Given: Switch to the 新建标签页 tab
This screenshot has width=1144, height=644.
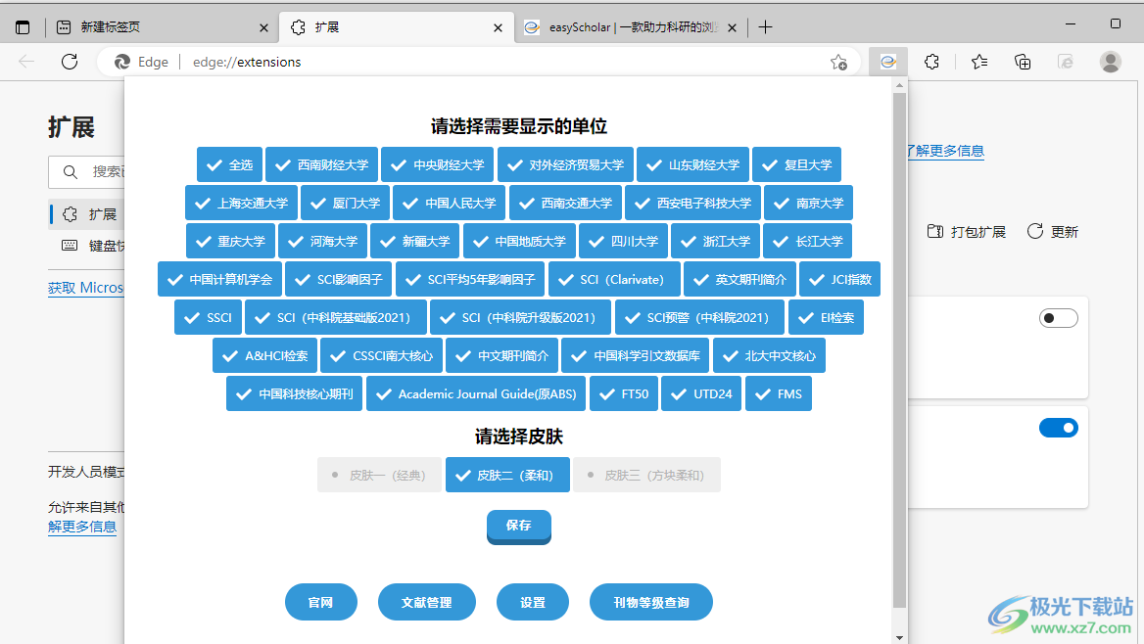Looking at the screenshot, I should tap(161, 27).
